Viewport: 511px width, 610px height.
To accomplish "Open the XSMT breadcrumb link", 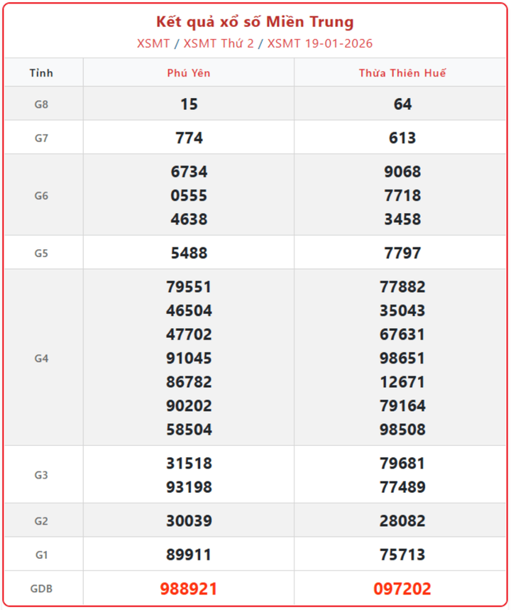I will click(x=153, y=43).
